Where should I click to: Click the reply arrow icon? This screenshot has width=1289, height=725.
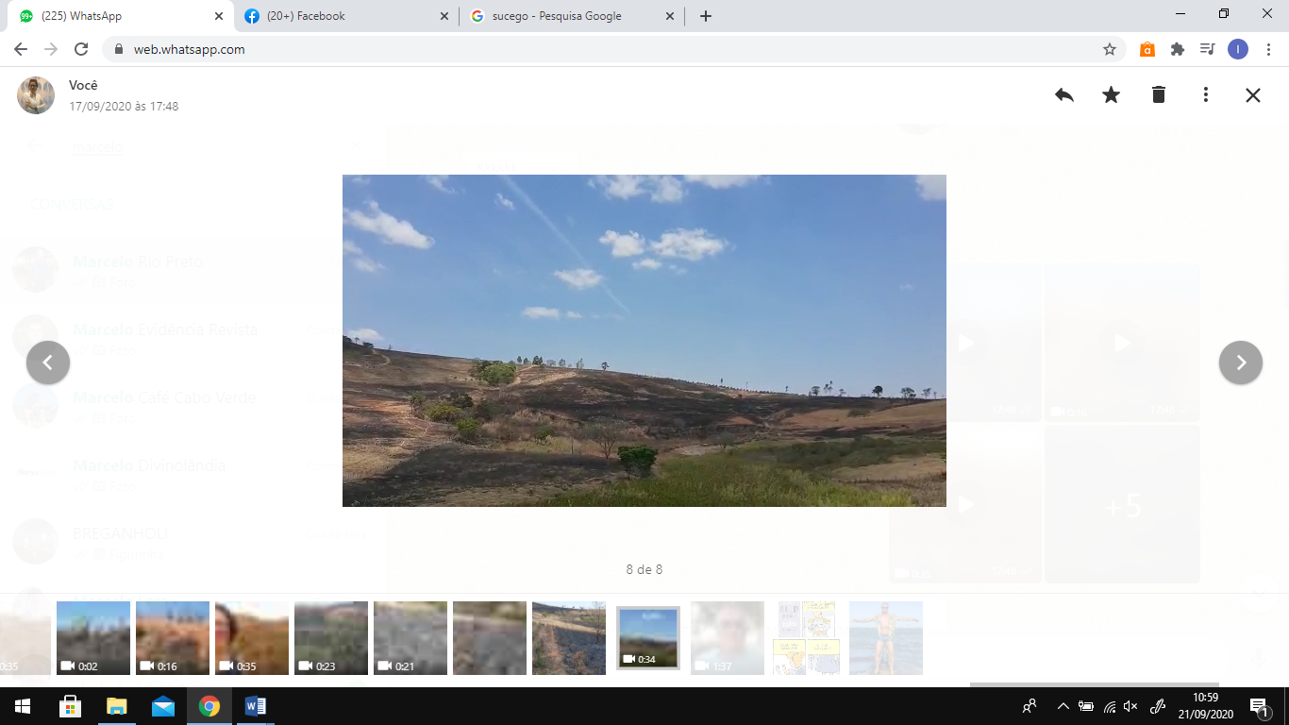1064,94
